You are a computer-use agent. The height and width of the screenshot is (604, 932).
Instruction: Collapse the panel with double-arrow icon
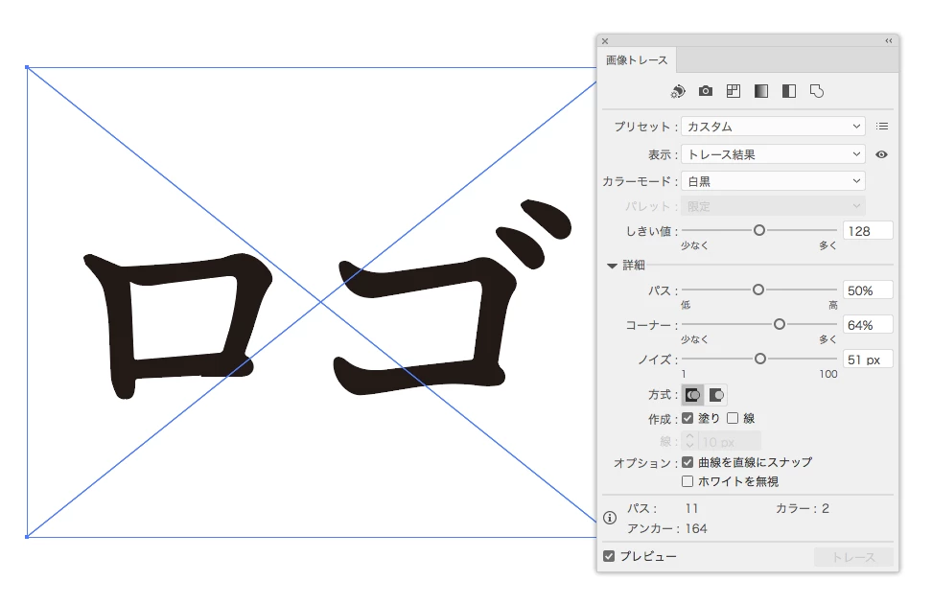coord(889,41)
